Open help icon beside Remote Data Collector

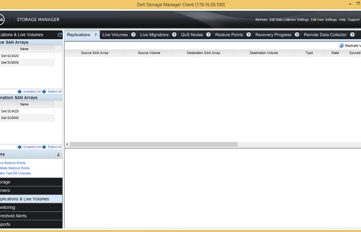[352, 35]
